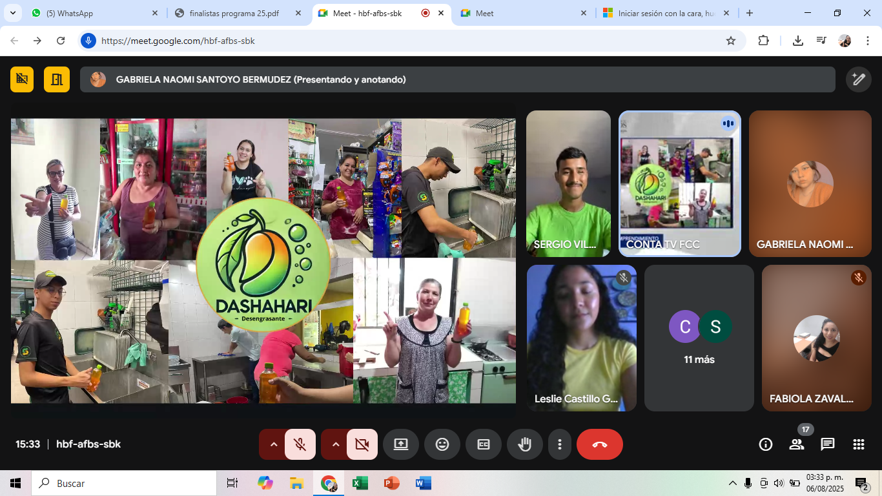Open the media control icon in Chrome toolbar
882x496 pixels.
click(821, 41)
